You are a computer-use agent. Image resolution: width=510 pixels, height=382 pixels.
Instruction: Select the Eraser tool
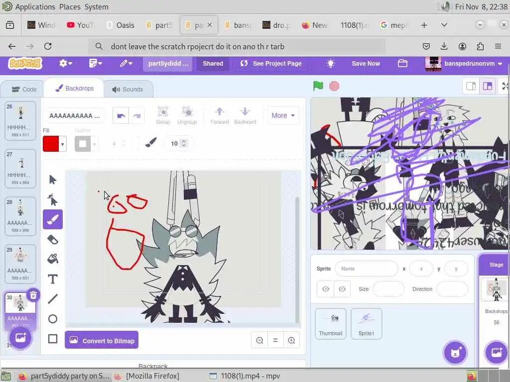53,240
